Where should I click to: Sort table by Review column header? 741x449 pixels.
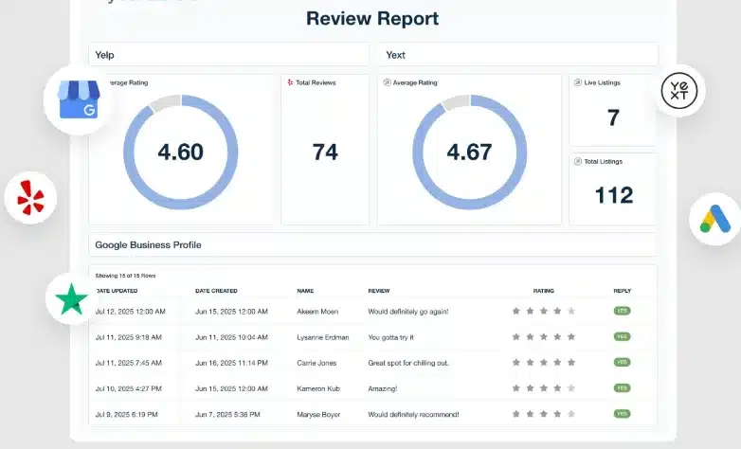[x=379, y=291]
